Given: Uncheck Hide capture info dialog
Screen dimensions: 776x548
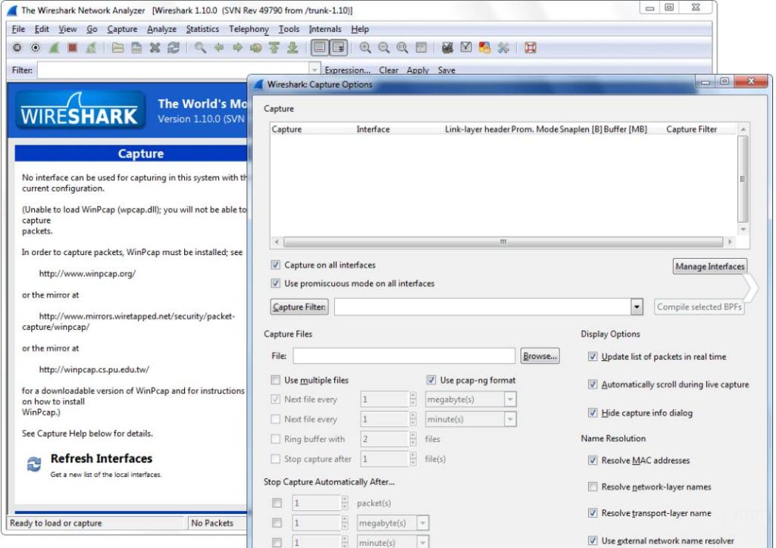Looking at the screenshot, I should [x=593, y=413].
